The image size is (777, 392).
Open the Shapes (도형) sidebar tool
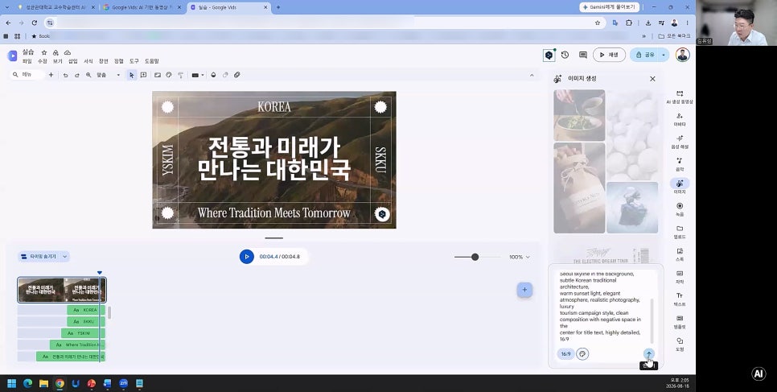click(680, 344)
